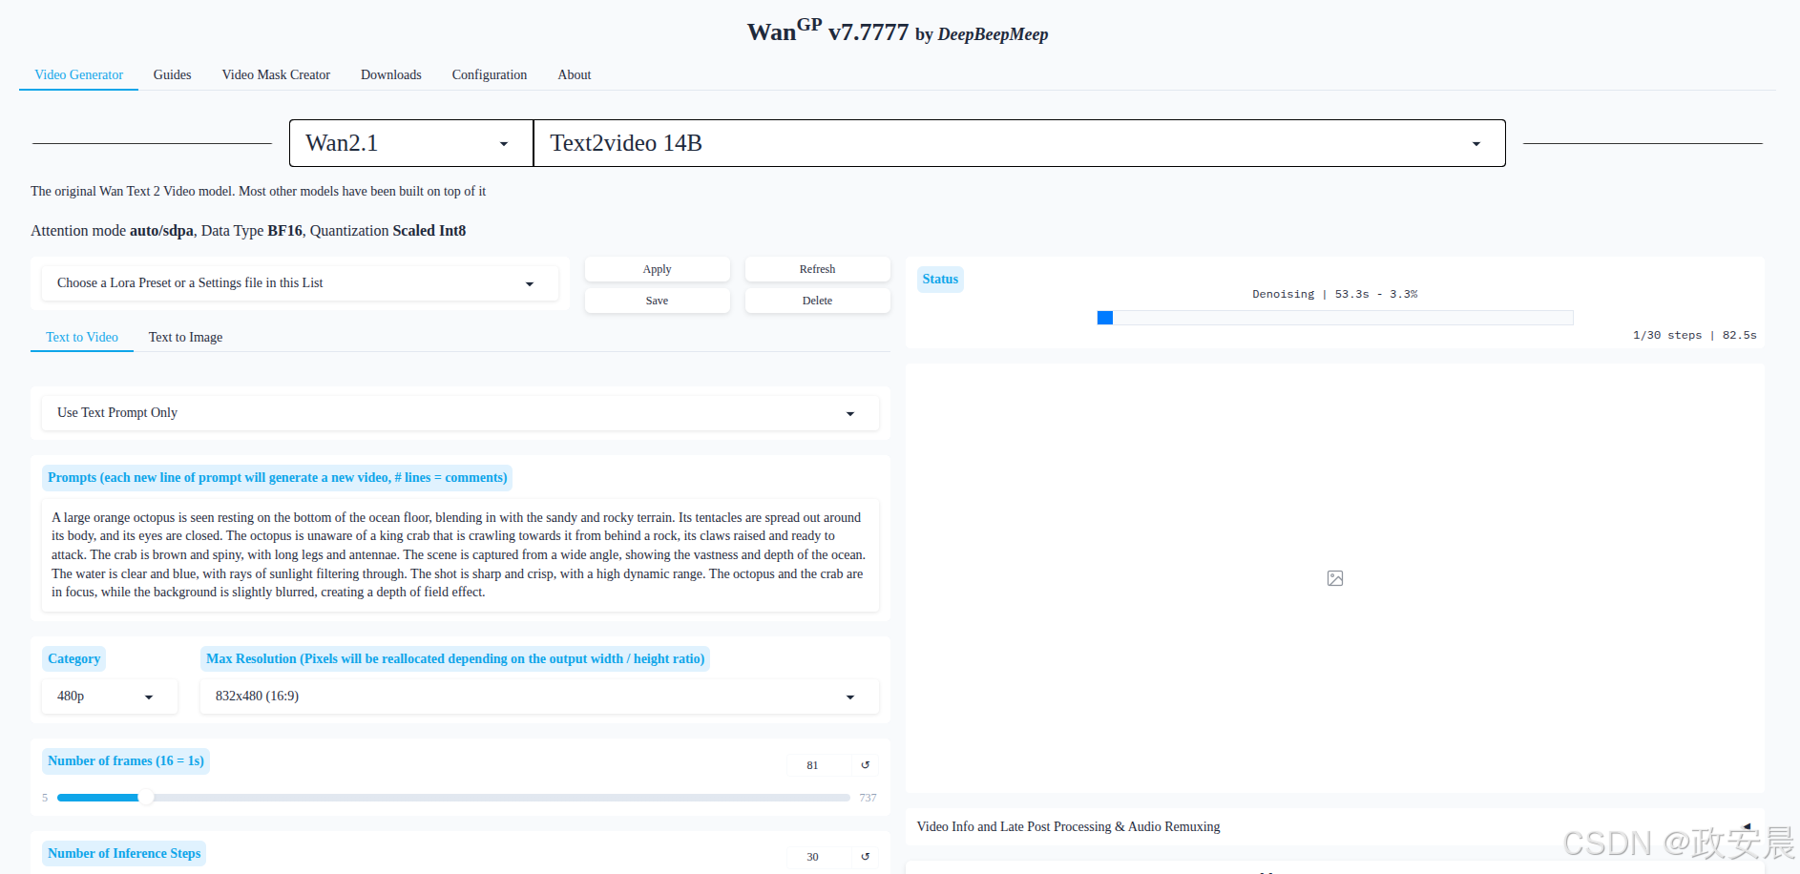Screen dimensions: 1800x874
Task: Click the Save preset button
Action: (657, 301)
